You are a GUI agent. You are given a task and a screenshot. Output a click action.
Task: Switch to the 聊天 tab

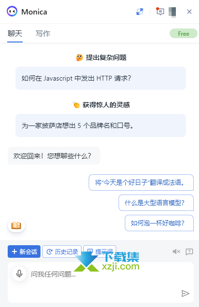point(15,34)
